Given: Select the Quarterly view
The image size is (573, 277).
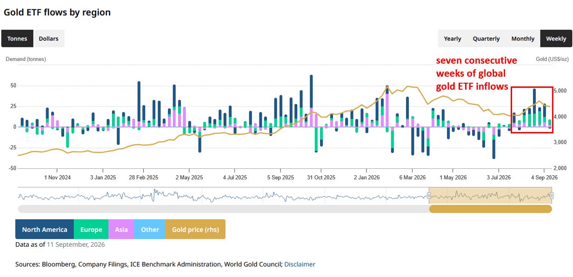Looking at the screenshot, I should (x=486, y=39).
